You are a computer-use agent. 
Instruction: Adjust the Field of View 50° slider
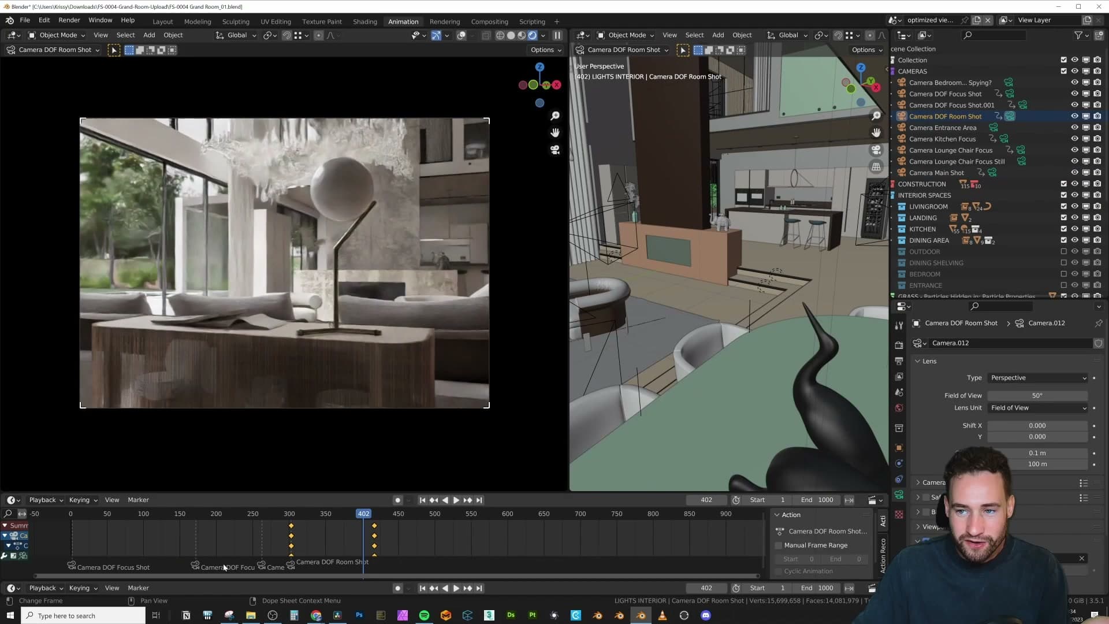coord(1037,396)
